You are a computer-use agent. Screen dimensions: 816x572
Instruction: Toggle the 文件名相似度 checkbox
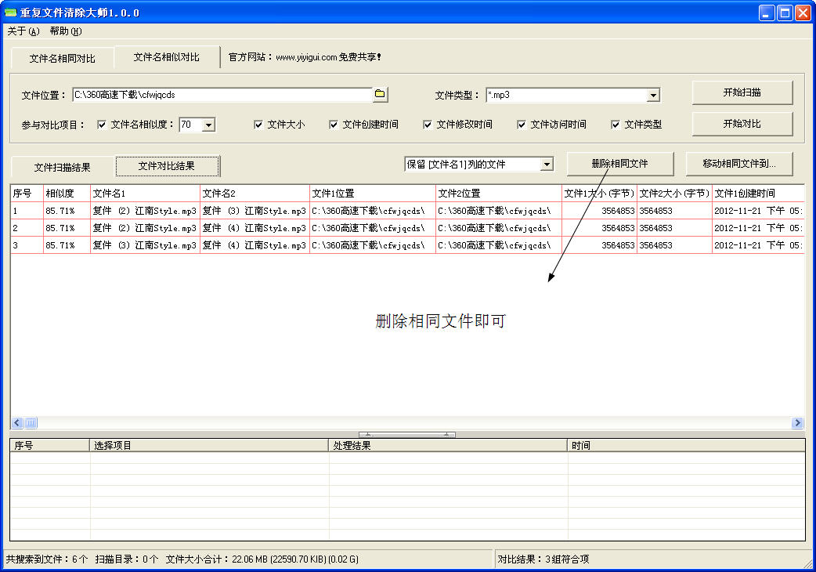102,125
